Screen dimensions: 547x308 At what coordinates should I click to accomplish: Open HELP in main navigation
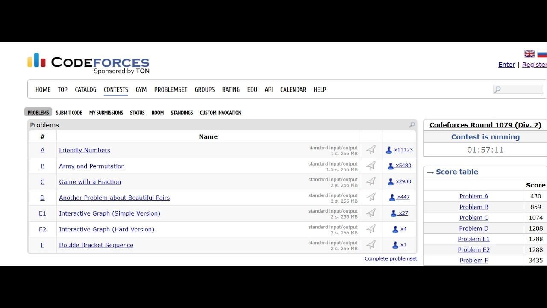point(320,89)
